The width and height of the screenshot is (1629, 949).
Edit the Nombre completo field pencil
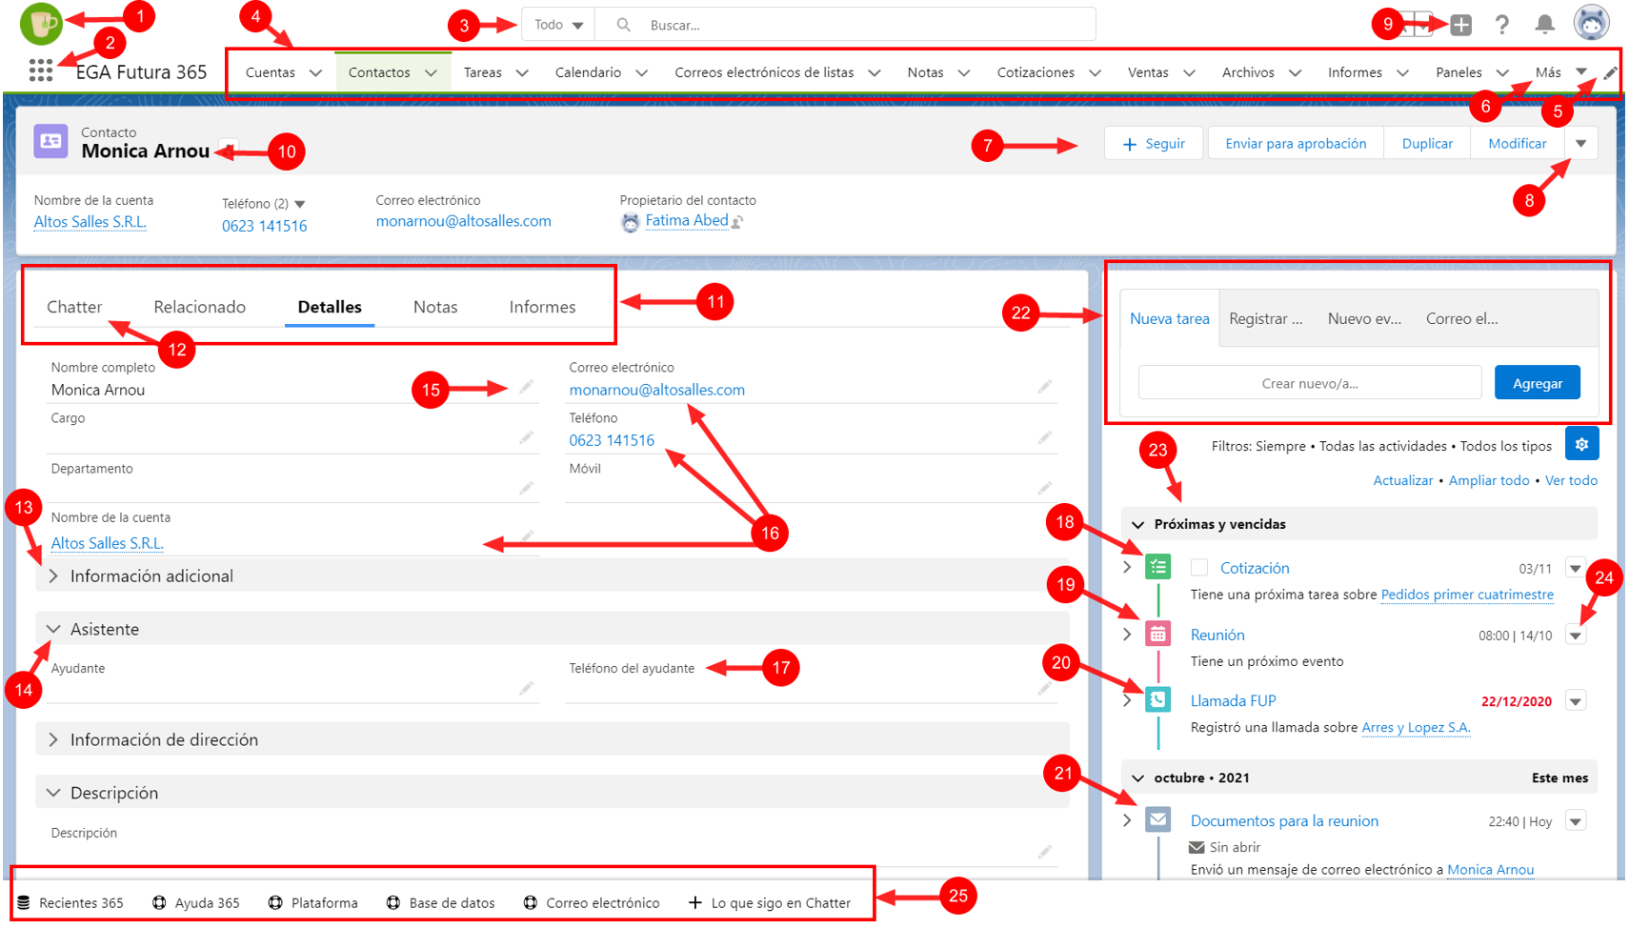point(526,387)
